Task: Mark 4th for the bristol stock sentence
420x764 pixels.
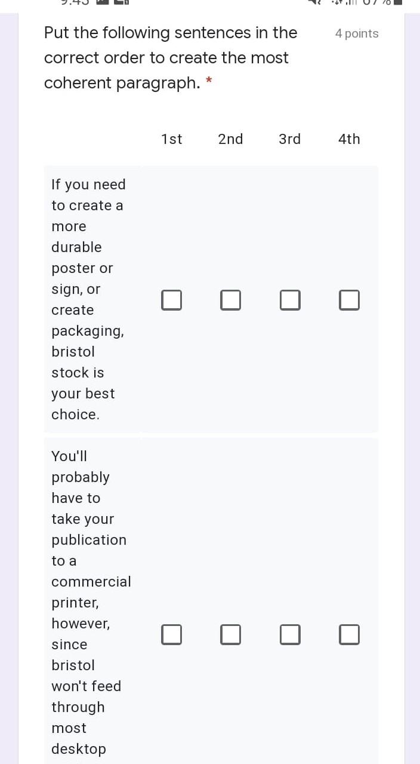Action: pyautogui.click(x=349, y=300)
